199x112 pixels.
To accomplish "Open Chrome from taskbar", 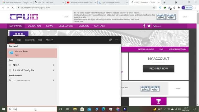I will [x=118, y=109].
